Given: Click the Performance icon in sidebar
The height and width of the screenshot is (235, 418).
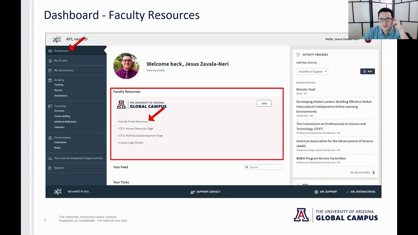Looking at the screenshot, I should (x=50, y=138).
